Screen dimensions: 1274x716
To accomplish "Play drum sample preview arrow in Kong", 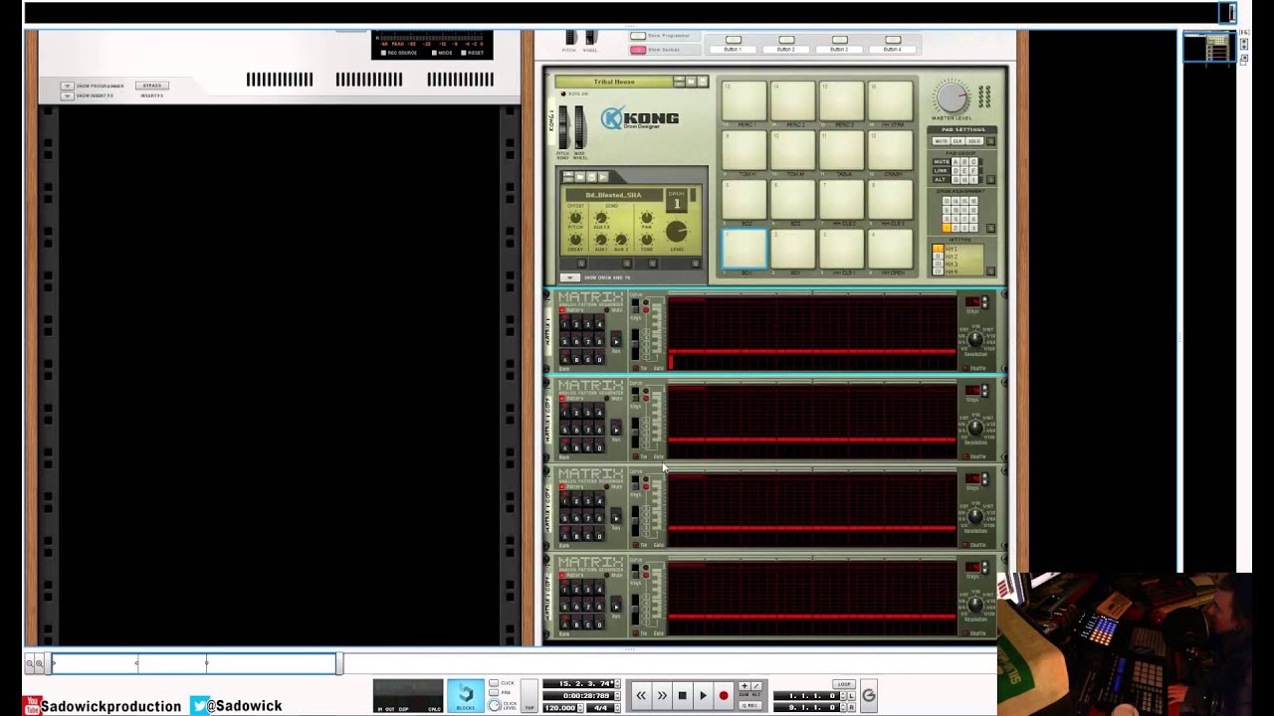I will click(x=603, y=177).
